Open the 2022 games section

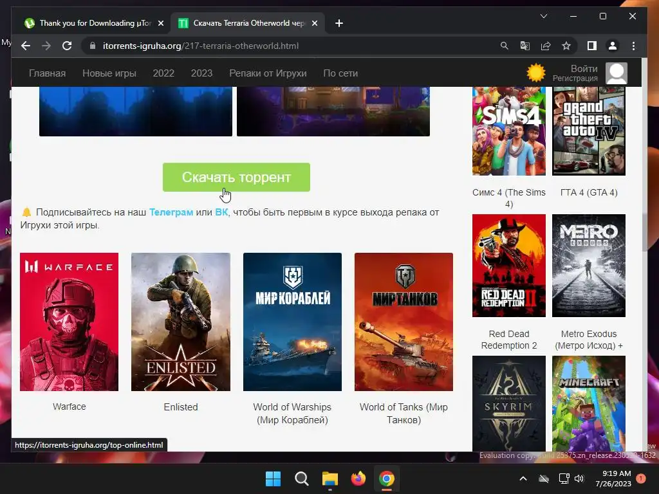pos(163,73)
